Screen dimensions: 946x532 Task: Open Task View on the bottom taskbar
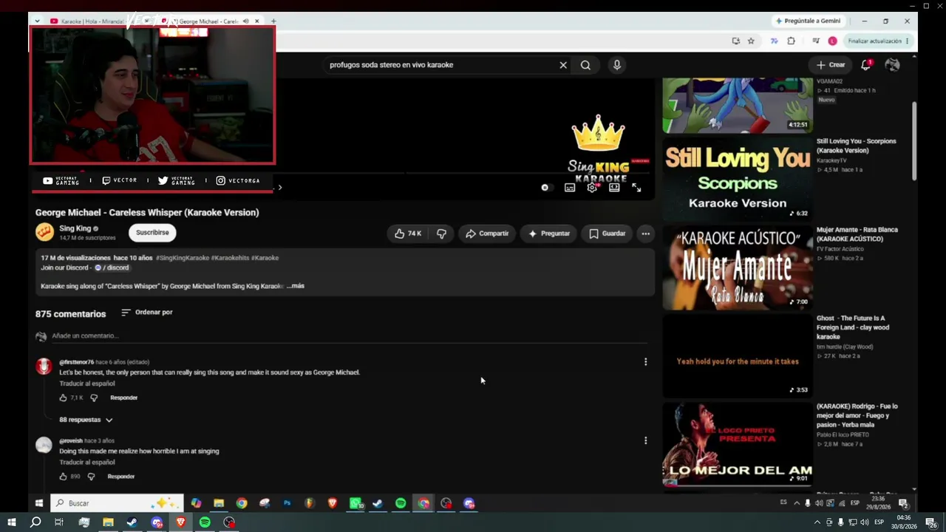tap(59, 522)
